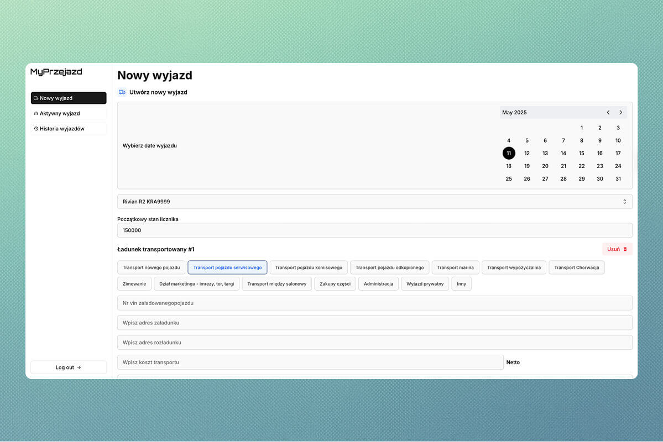Open Aktywny wyjazd in the sidebar
Screen dimensions: 663x442
69,113
